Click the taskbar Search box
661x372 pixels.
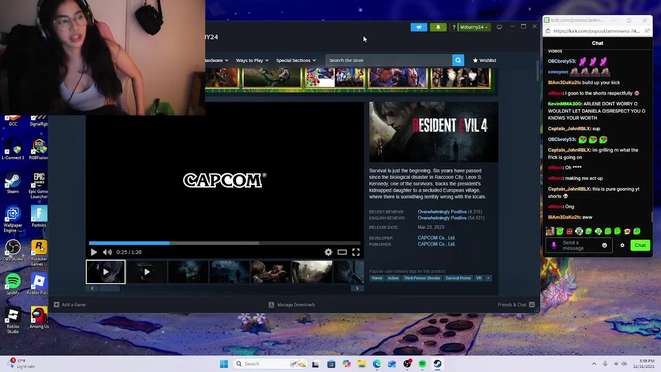(270, 364)
